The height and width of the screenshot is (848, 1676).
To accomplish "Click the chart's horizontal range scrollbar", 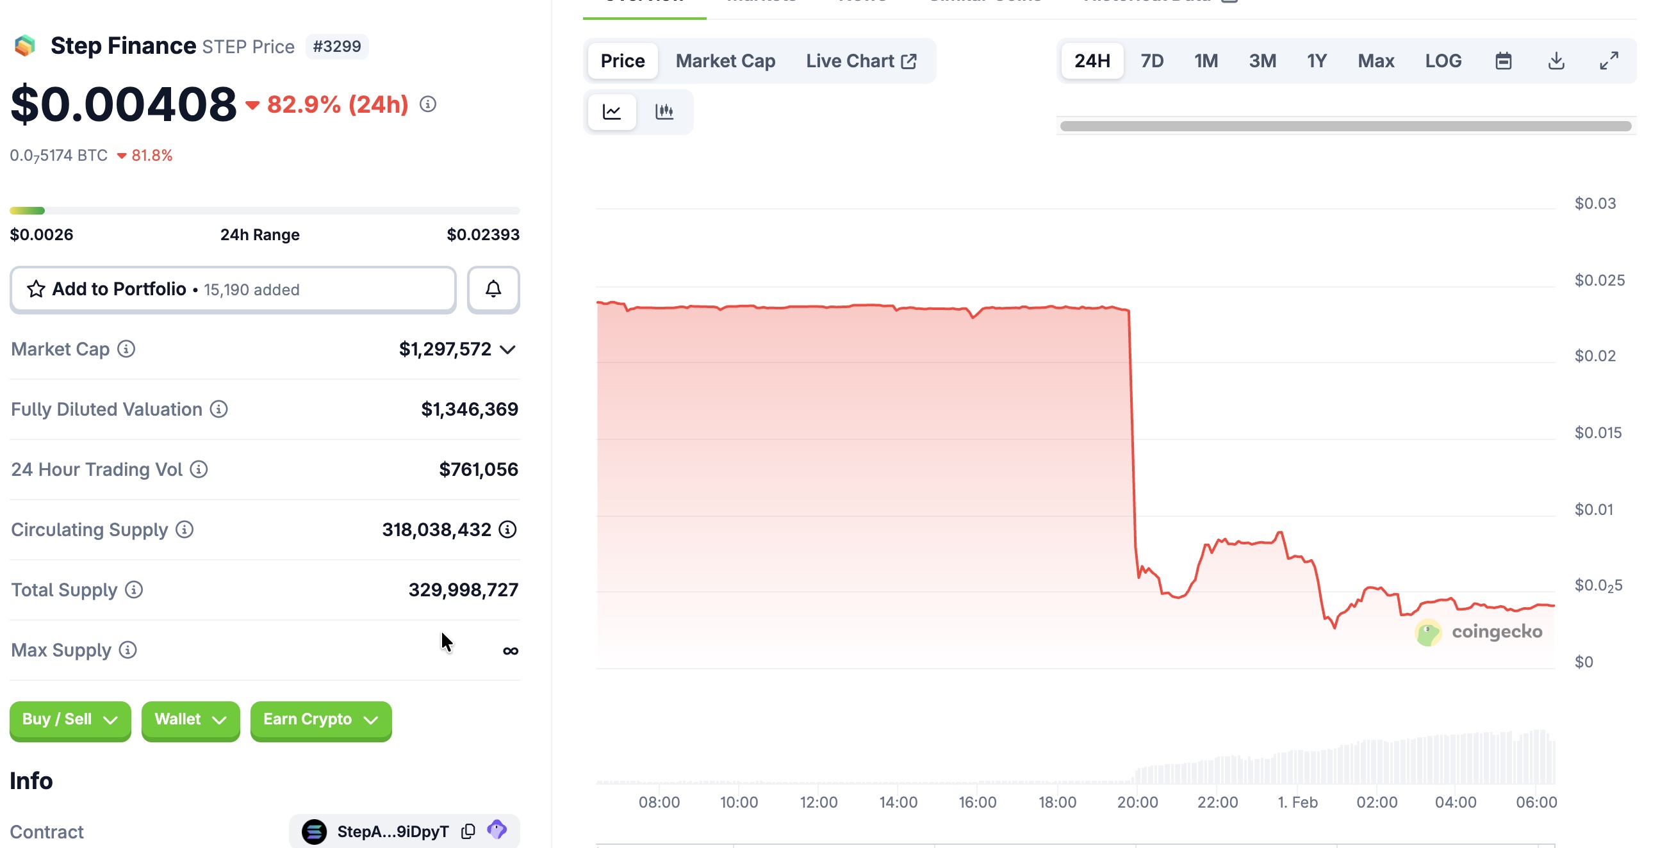I will pos(1345,126).
